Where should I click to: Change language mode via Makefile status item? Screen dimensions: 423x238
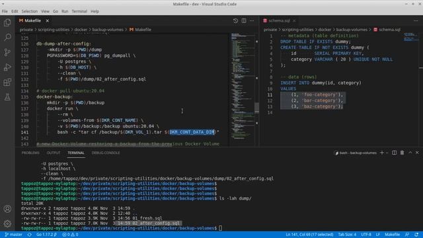(392, 235)
